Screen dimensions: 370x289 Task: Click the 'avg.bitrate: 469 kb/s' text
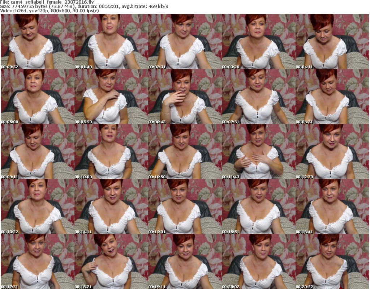(x=145, y=7)
